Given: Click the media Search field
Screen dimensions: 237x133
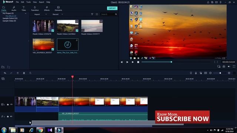Looking at the screenshot, I should point(108,14).
